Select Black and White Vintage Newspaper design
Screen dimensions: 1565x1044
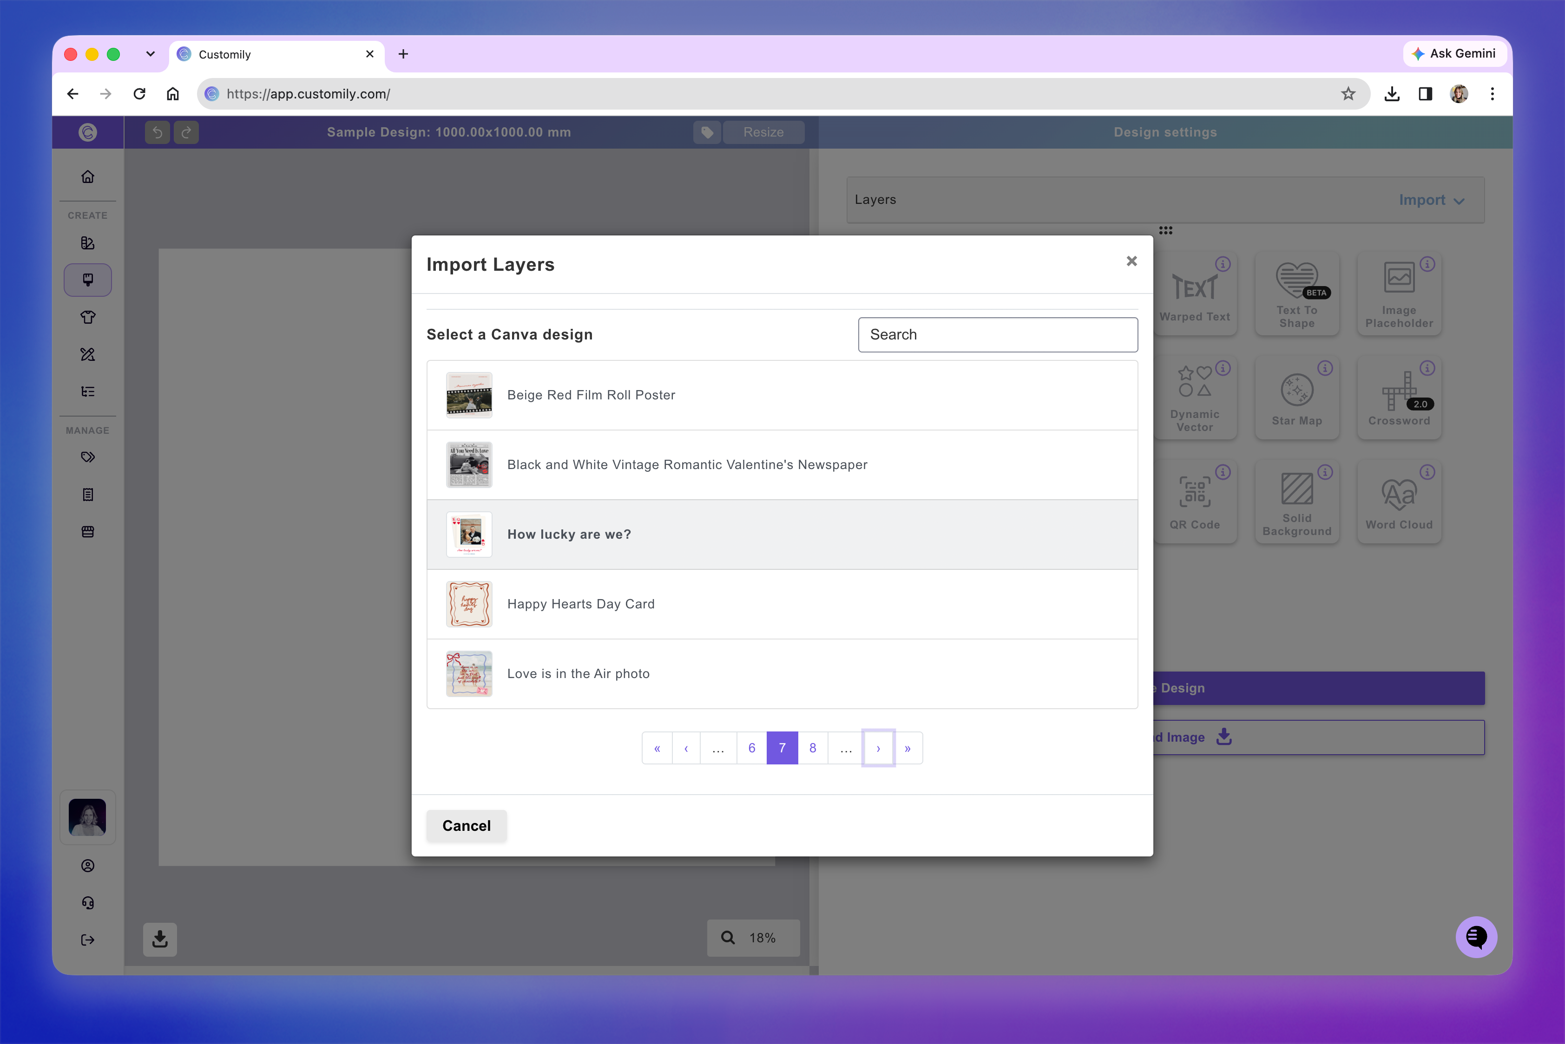(782, 465)
